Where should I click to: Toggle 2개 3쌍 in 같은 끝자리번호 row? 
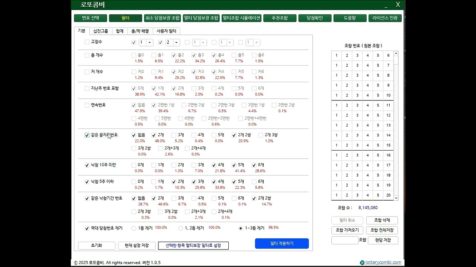261,135
